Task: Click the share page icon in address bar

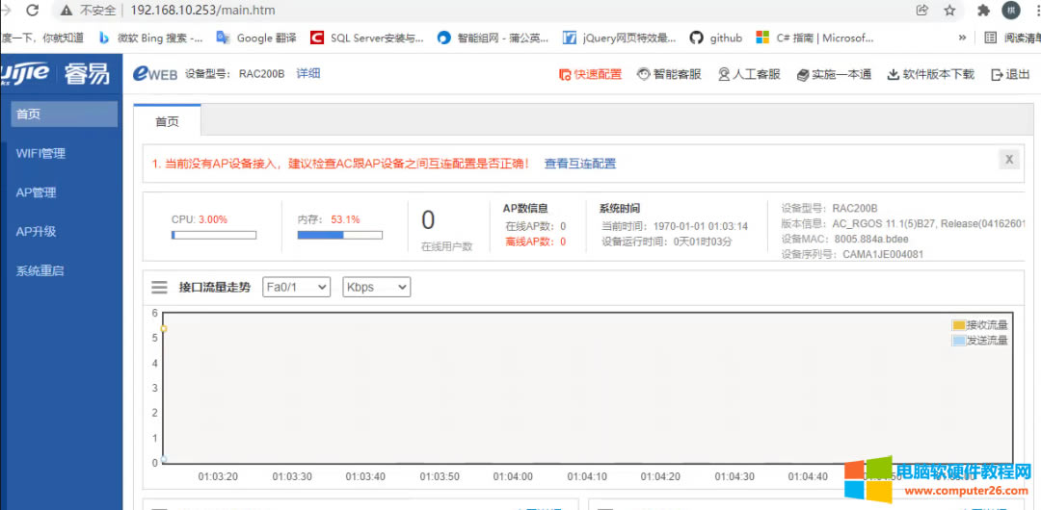Action: [x=922, y=11]
